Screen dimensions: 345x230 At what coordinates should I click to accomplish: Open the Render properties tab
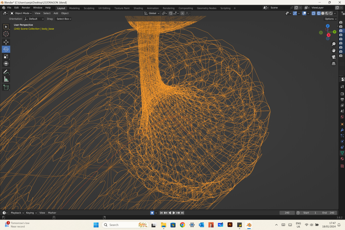342,94
